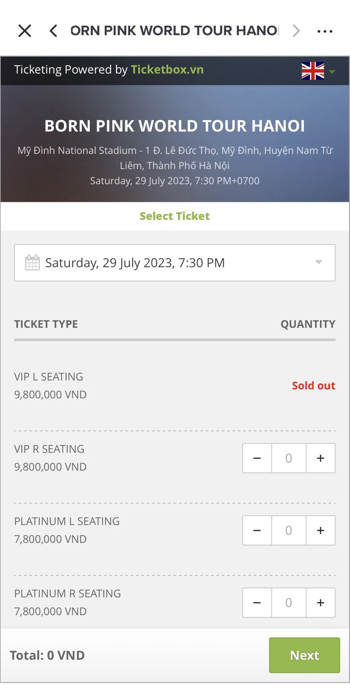Click the PLATINUM L SEATING quantity field
This screenshot has height=700, width=350.
[x=288, y=530]
